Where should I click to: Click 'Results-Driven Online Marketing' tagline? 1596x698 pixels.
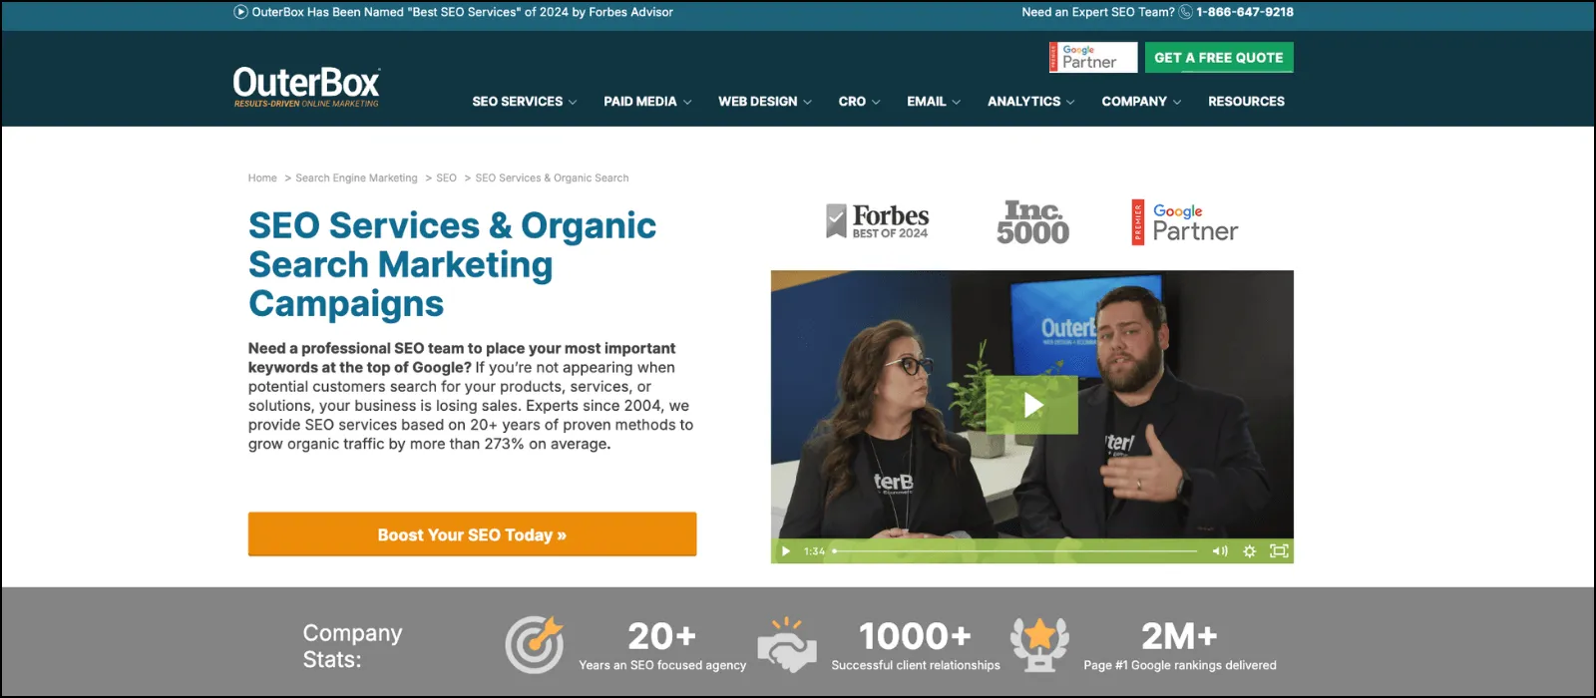tap(306, 104)
